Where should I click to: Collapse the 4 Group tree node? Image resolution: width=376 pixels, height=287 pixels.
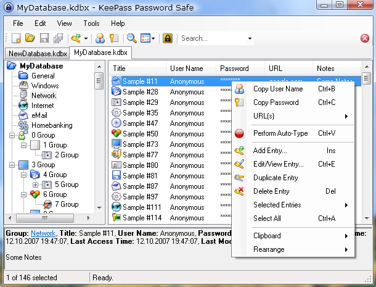[x=23, y=175]
